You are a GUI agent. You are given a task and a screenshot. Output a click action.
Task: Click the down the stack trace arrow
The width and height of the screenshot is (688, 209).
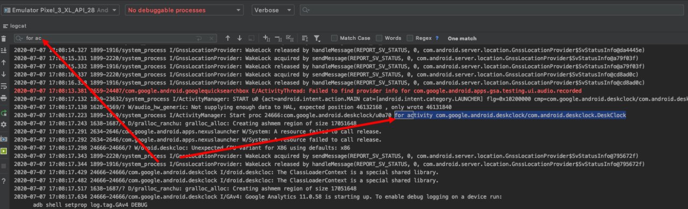[4, 74]
